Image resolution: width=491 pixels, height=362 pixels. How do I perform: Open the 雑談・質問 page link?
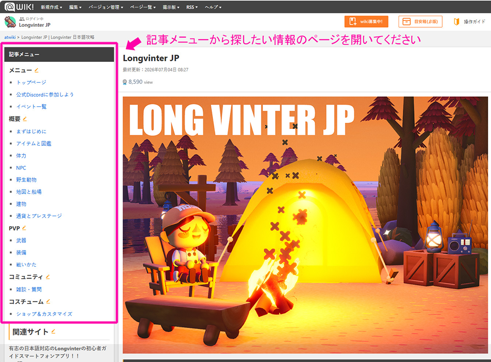click(x=28, y=289)
